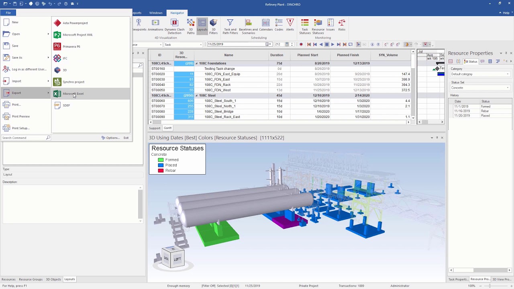Open Task Statuses monitoring
This screenshot has height=289, width=514.
click(x=305, y=26)
